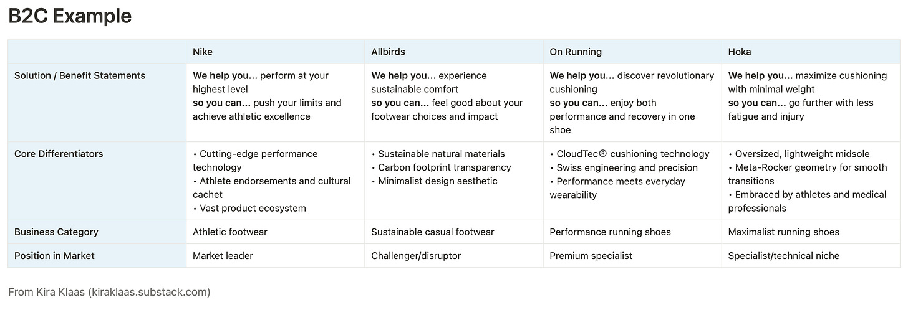908x310 pixels.
Task: Select the Premium specialist cell
Action: coord(591,255)
